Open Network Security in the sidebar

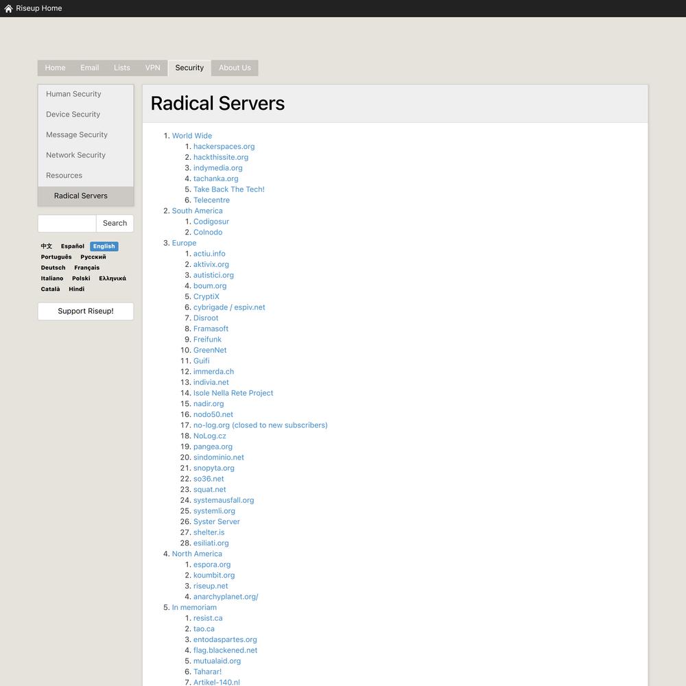[86, 155]
